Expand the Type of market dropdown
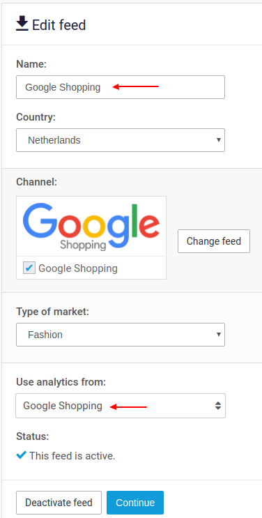The width and height of the screenshot is (262, 518). pyautogui.click(x=121, y=335)
